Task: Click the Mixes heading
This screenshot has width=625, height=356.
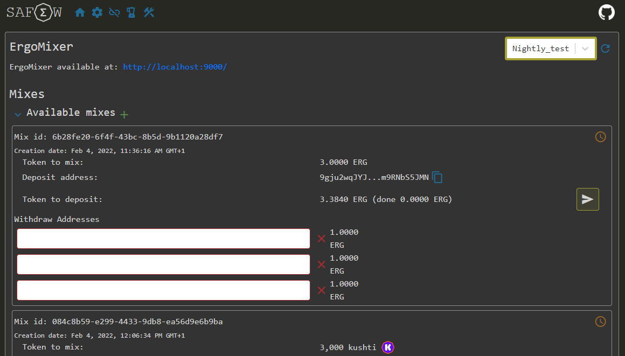Action: 27,94
